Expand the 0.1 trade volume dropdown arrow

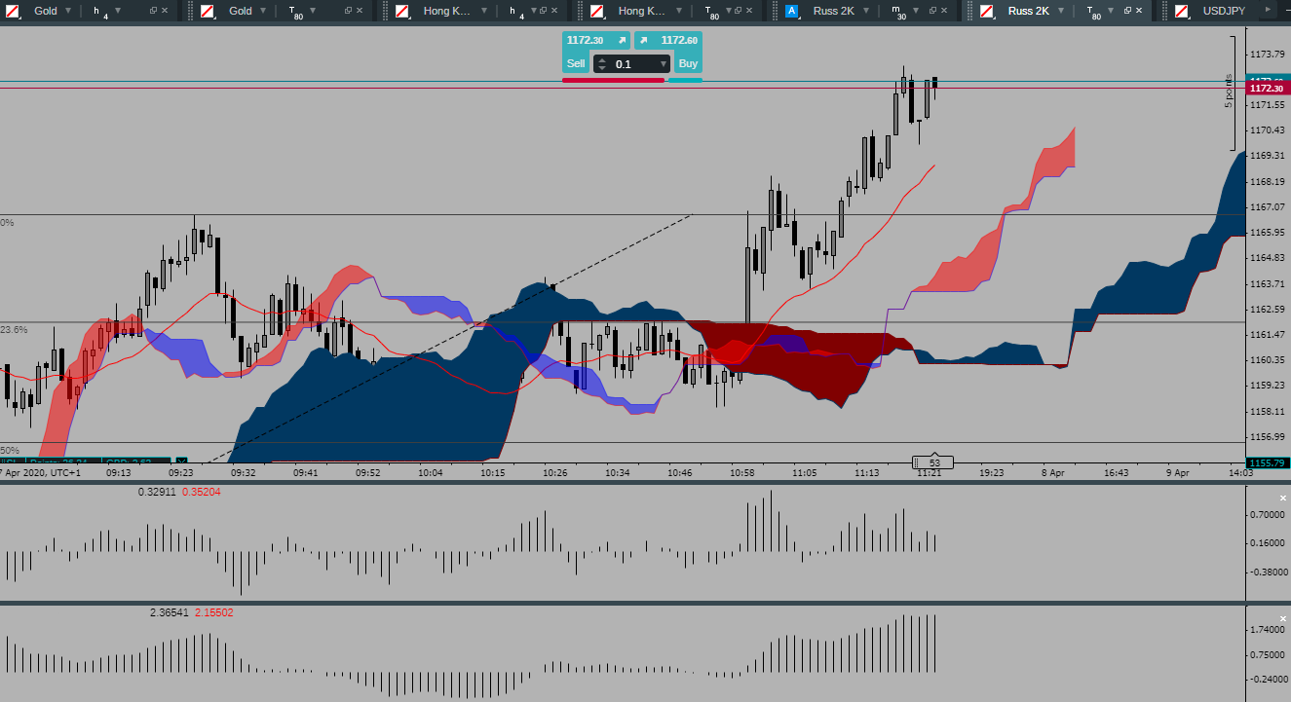(663, 64)
